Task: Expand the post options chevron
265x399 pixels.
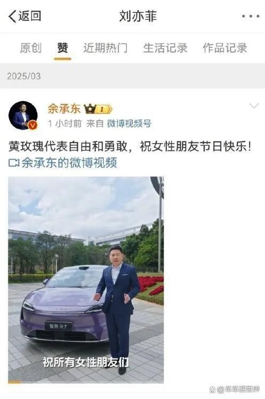Action: coord(254,105)
